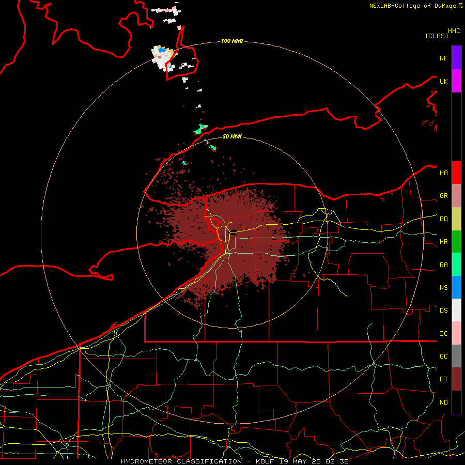Click the '19 MAY 25' date in caption
The image size is (465, 465).
300,461
